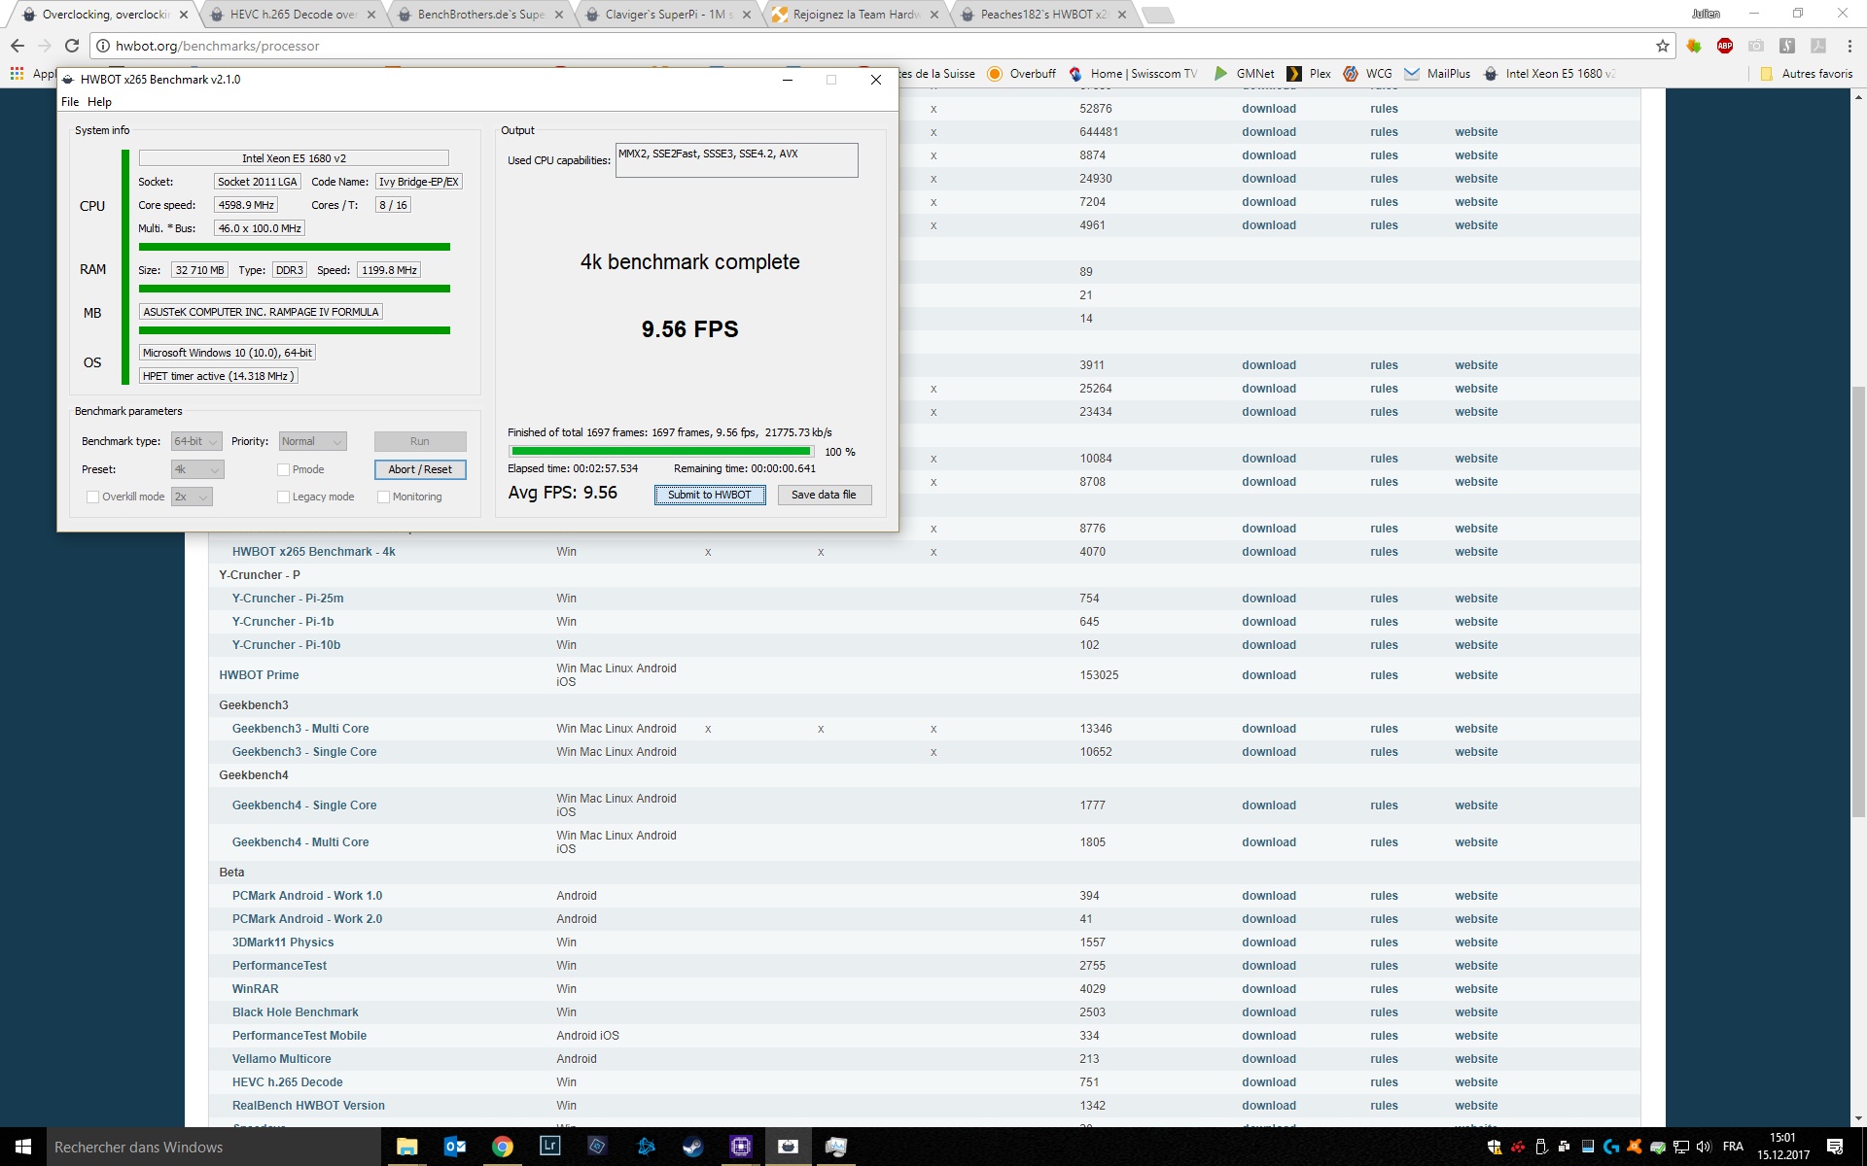Open Autres favoris bookmarks folder

tap(1807, 74)
